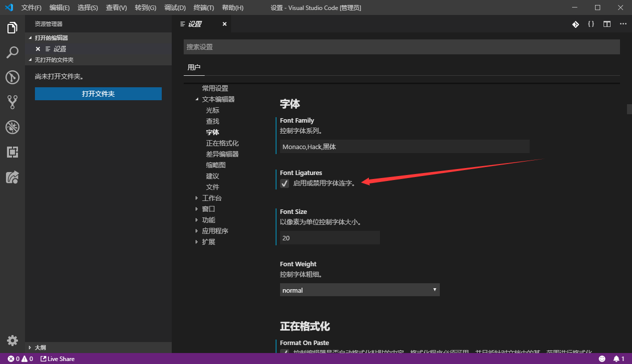
Task: Select 正在格式化 in settings tree
Action: pos(222,143)
